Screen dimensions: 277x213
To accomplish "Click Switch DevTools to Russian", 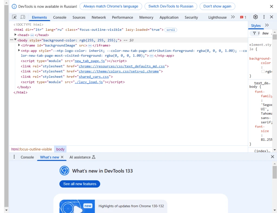I will coord(171,6).
